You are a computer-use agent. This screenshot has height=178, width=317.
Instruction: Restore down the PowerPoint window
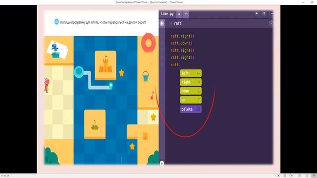coord(312,2)
